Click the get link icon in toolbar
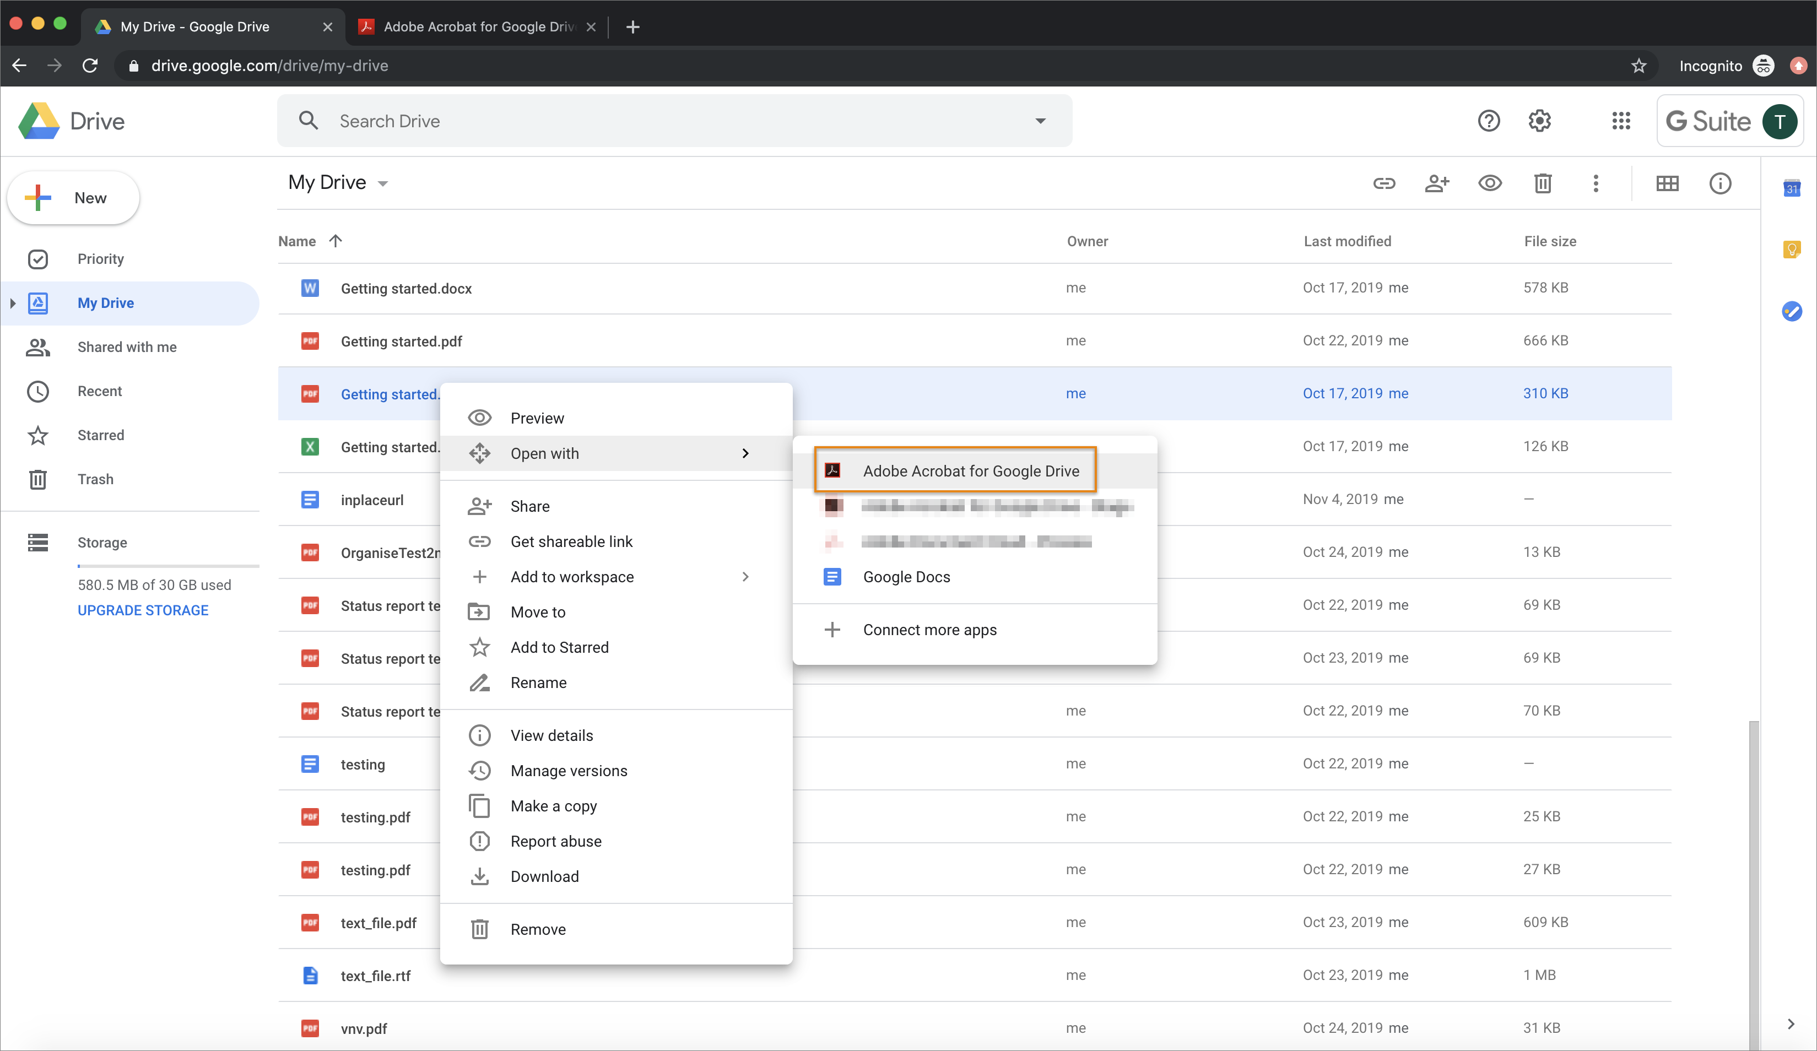 pos(1383,183)
